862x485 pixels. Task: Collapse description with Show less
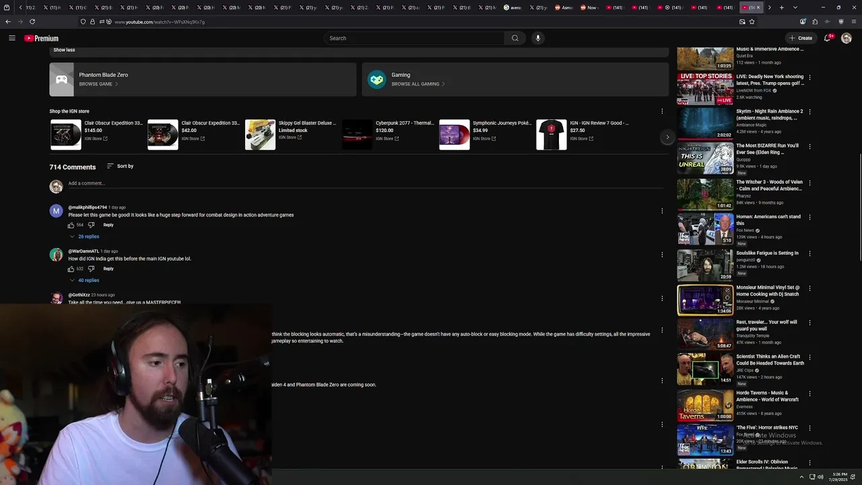pos(64,50)
